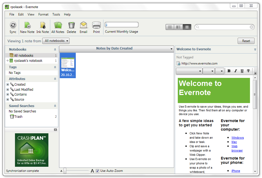Click the large A zoom-in icon
This screenshot has width=262, height=178.
pyautogui.click(x=92, y=171)
